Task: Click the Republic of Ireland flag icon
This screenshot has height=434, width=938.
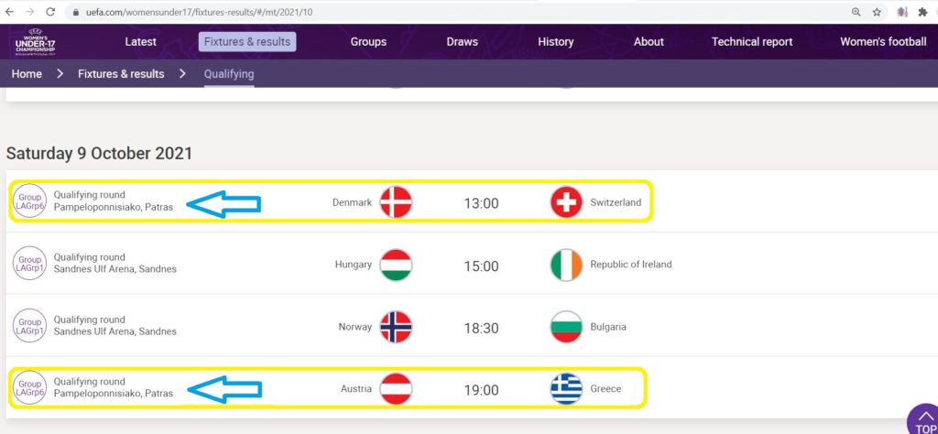Action: (x=566, y=265)
